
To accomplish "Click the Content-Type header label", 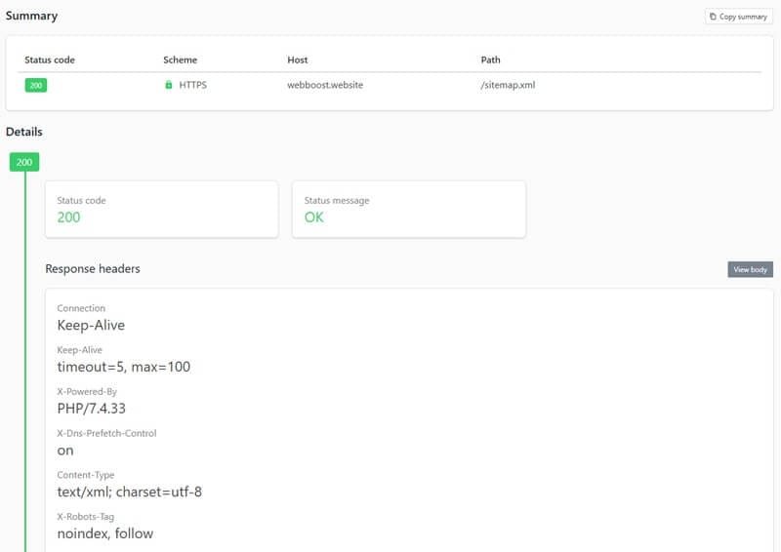I will 86,475.
